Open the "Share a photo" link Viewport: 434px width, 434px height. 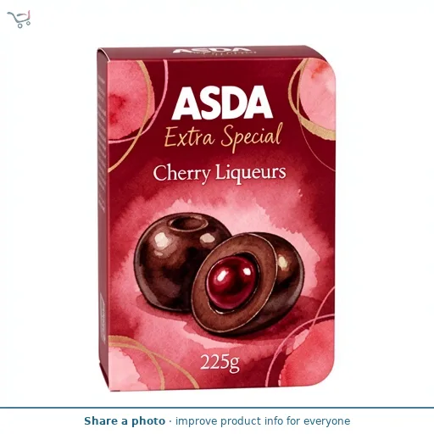125,421
